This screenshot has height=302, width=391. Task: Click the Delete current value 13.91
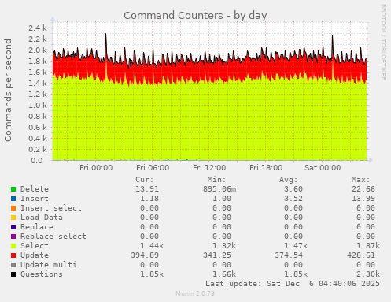click(x=147, y=189)
